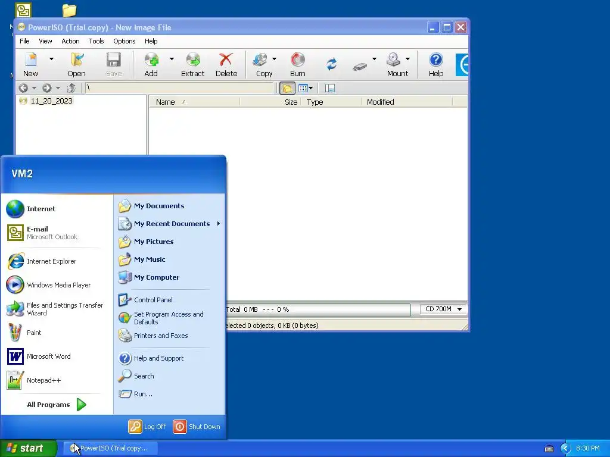Viewport: 610px width, 457px height.
Task: Open the Options menu
Action: pyautogui.click(x=125, y=41)
